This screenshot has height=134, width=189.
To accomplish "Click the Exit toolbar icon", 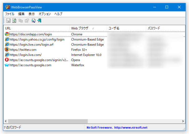I will coord(40,20).
